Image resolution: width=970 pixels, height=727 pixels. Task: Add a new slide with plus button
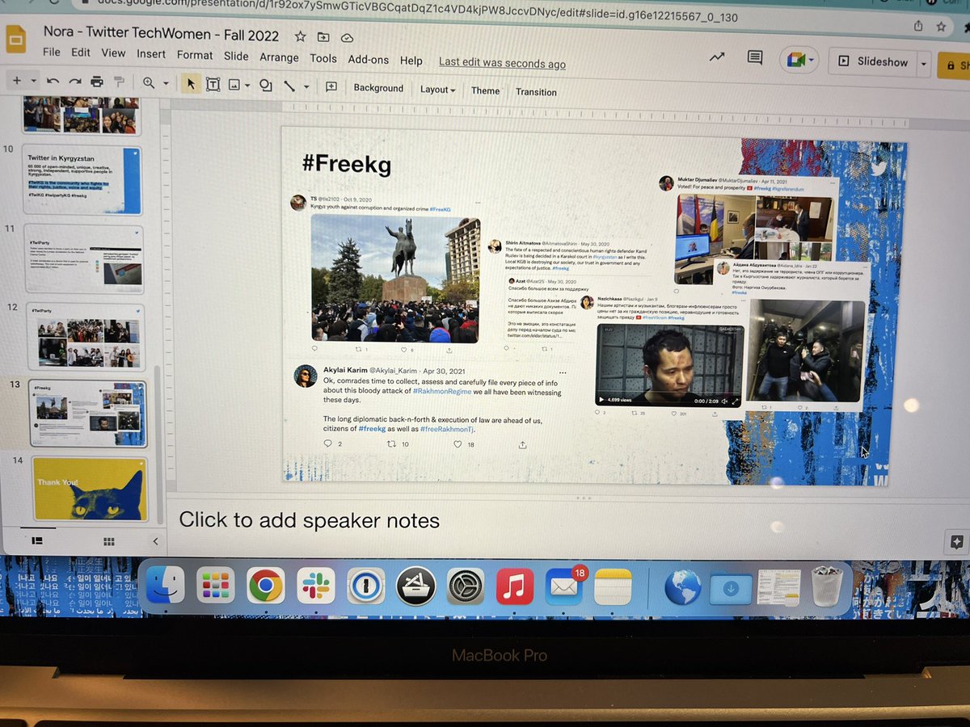point(16,81)
